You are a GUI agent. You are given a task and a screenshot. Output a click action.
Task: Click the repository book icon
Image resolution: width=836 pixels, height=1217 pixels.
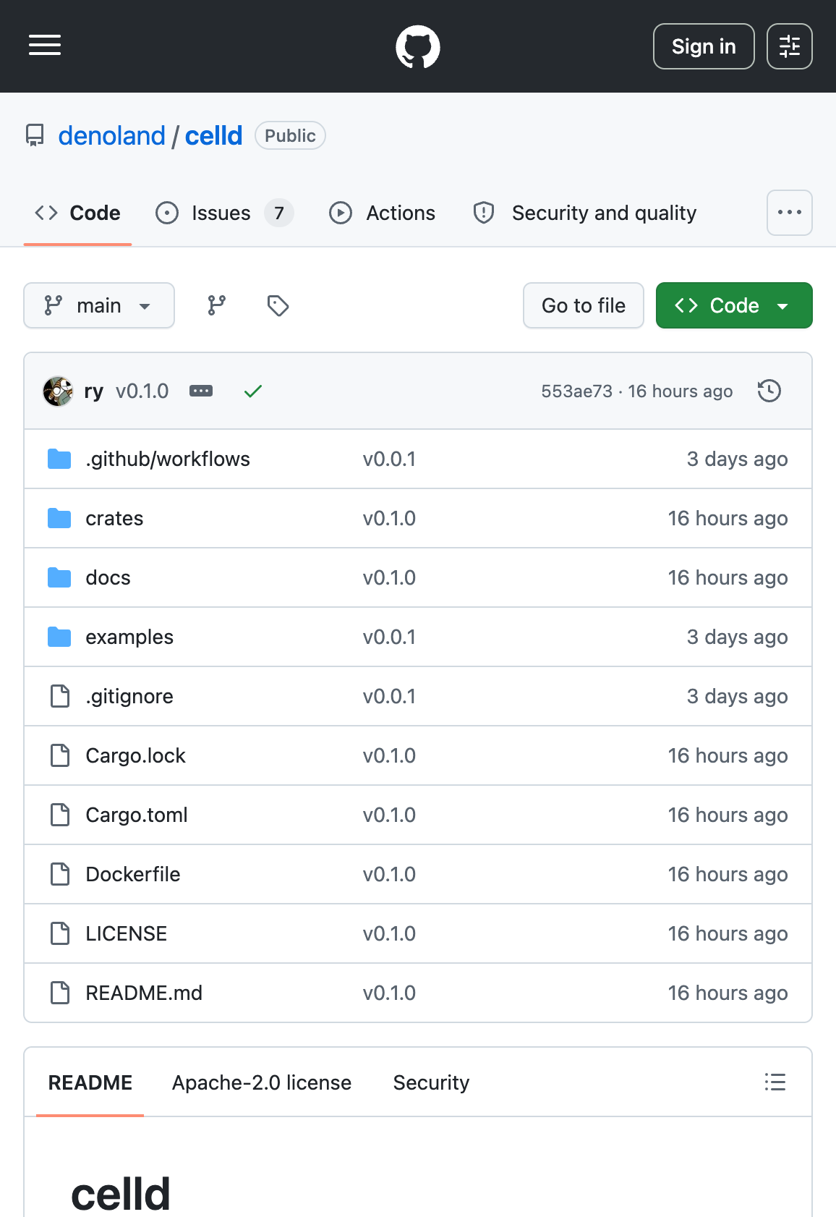tap(35, 135)
